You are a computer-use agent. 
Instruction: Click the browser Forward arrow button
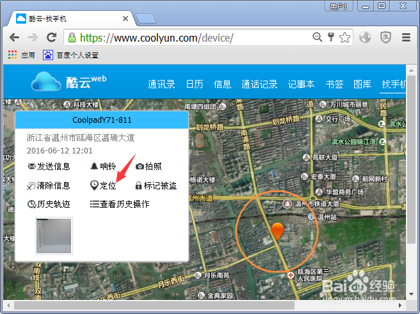click(33, 38)
